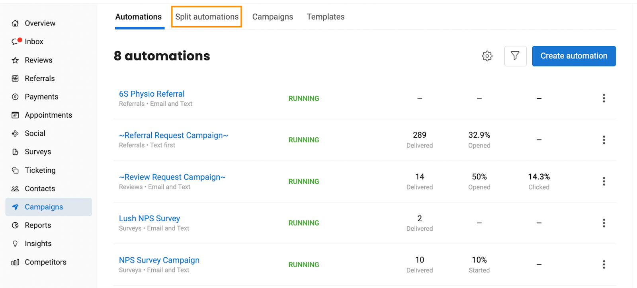Open the Insights lightbulb item
Image resolution: width=637 pixels, height=288 pixels.
(x=38, y=243)
